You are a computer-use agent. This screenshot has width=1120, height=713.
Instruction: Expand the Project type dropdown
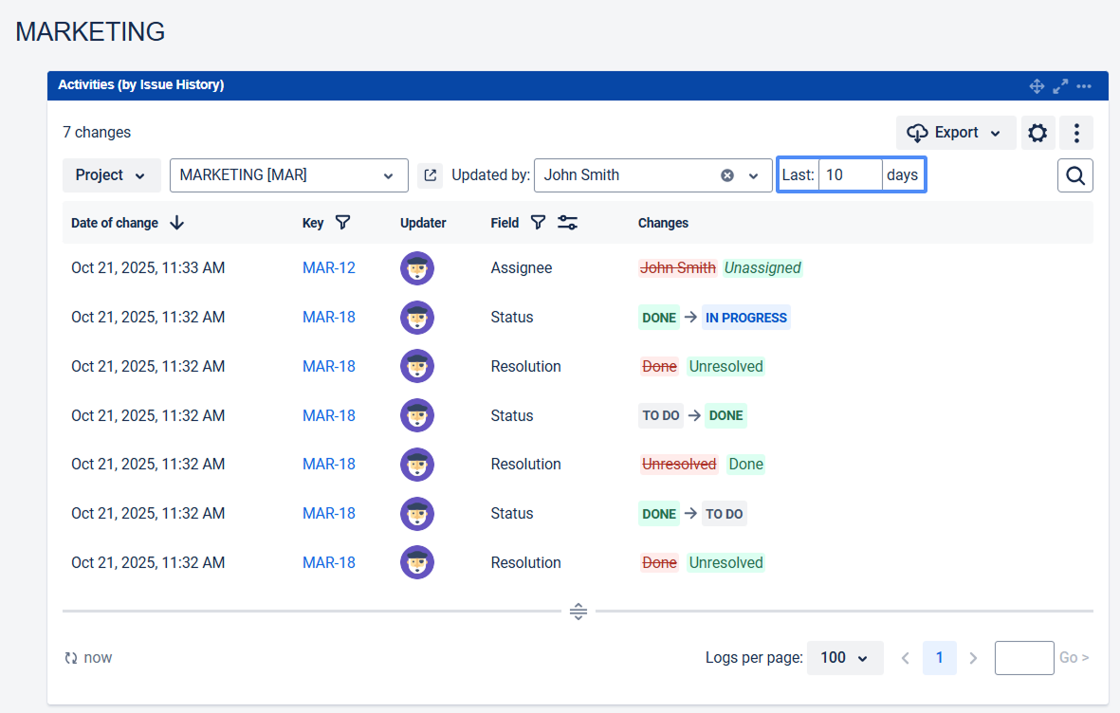coord(111,175)
